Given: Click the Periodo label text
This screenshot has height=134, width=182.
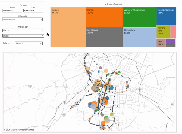Looking at the screenshot, I should click(23, 5).
